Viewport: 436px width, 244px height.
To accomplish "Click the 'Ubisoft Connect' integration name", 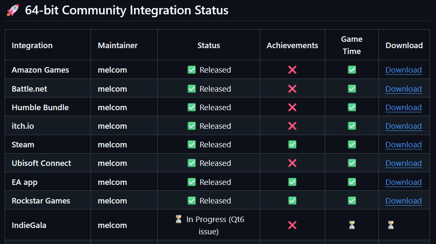I will [x=41, y=163].
